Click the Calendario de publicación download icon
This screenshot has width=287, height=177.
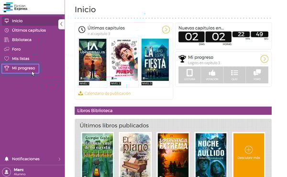80,93
